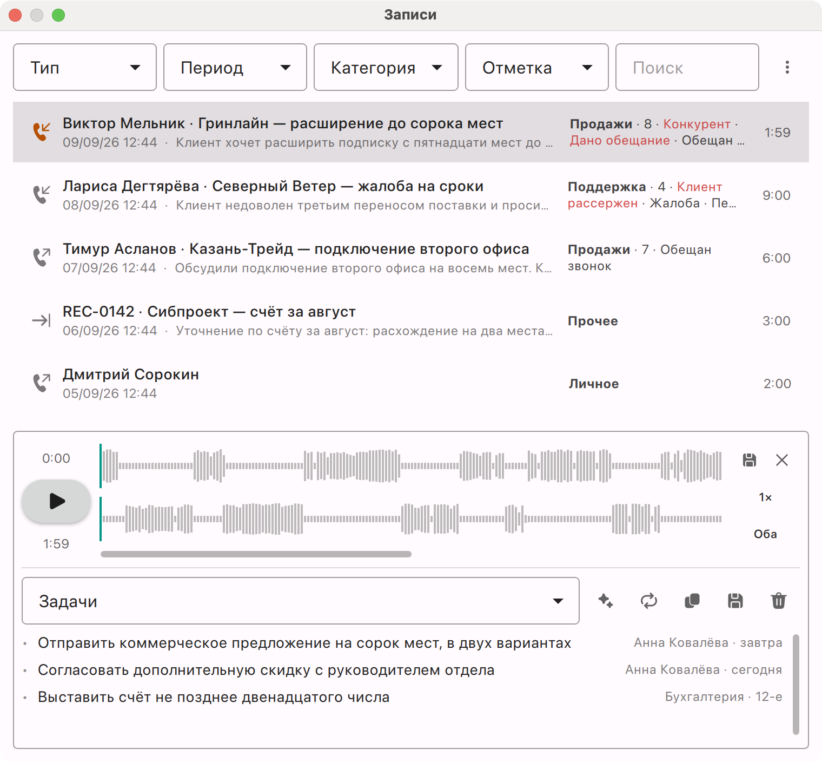The image size is (822, 762).
Task: Open the Период filter dropdown
Action: (235, 67)
